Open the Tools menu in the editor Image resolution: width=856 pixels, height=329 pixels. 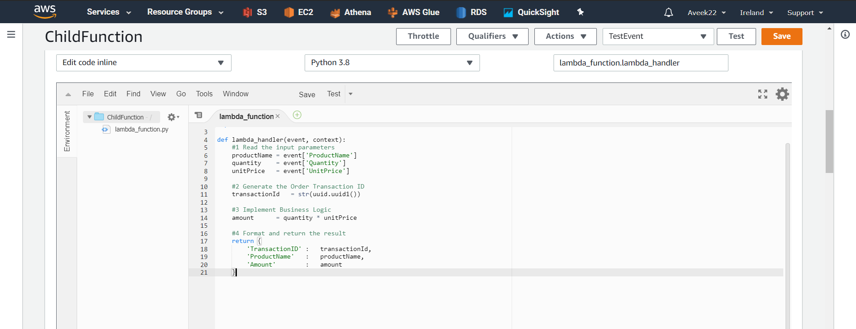[204, 94]
